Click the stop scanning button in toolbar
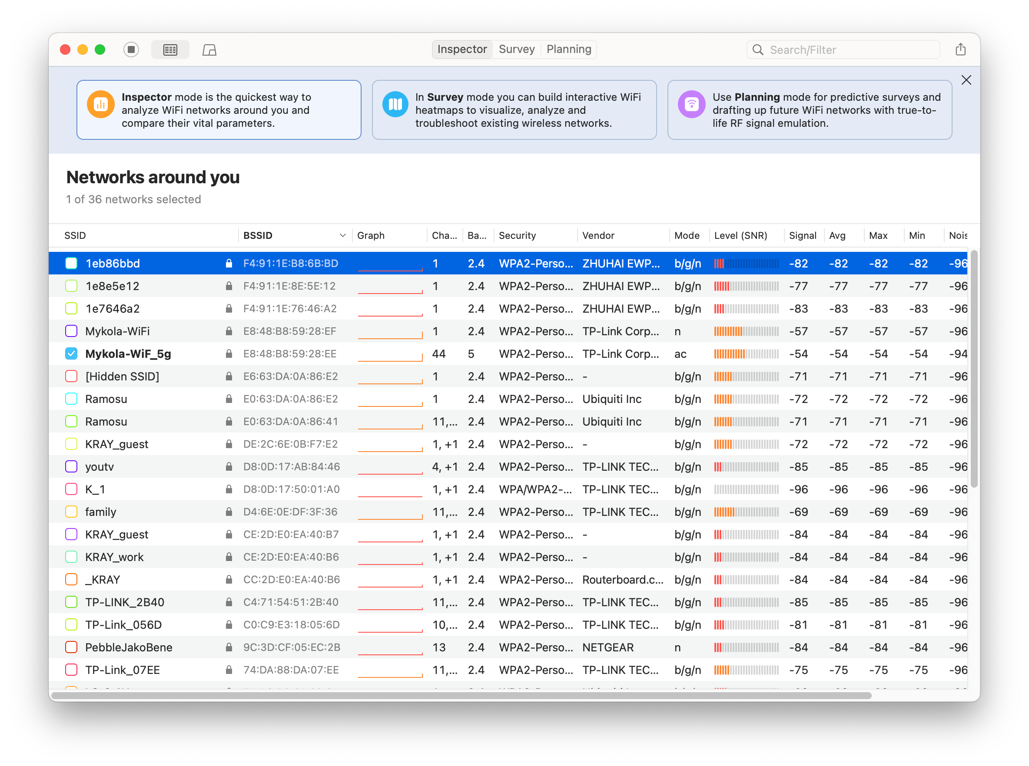The width and height of the screenshot is (1029, 766). click(x=131, y=50)
